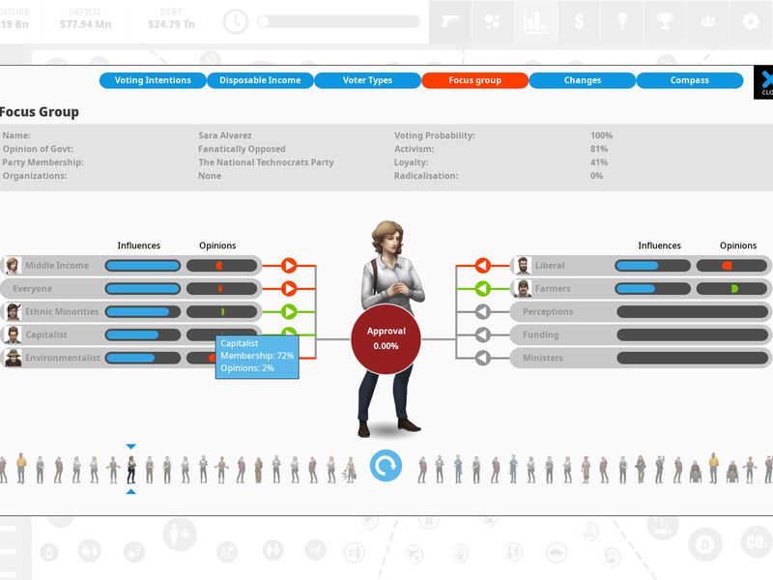Click the group of people icon in top bar
The width and height of the screenshot is (773, 580).
(x=708, y=21)
